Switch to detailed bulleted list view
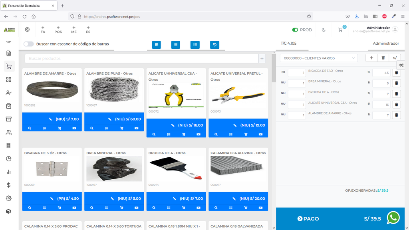This screenshot has width=409, height=230. click(195, 45)
